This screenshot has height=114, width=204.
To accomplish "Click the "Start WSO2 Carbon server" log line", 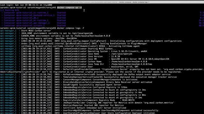I will 25,31.
